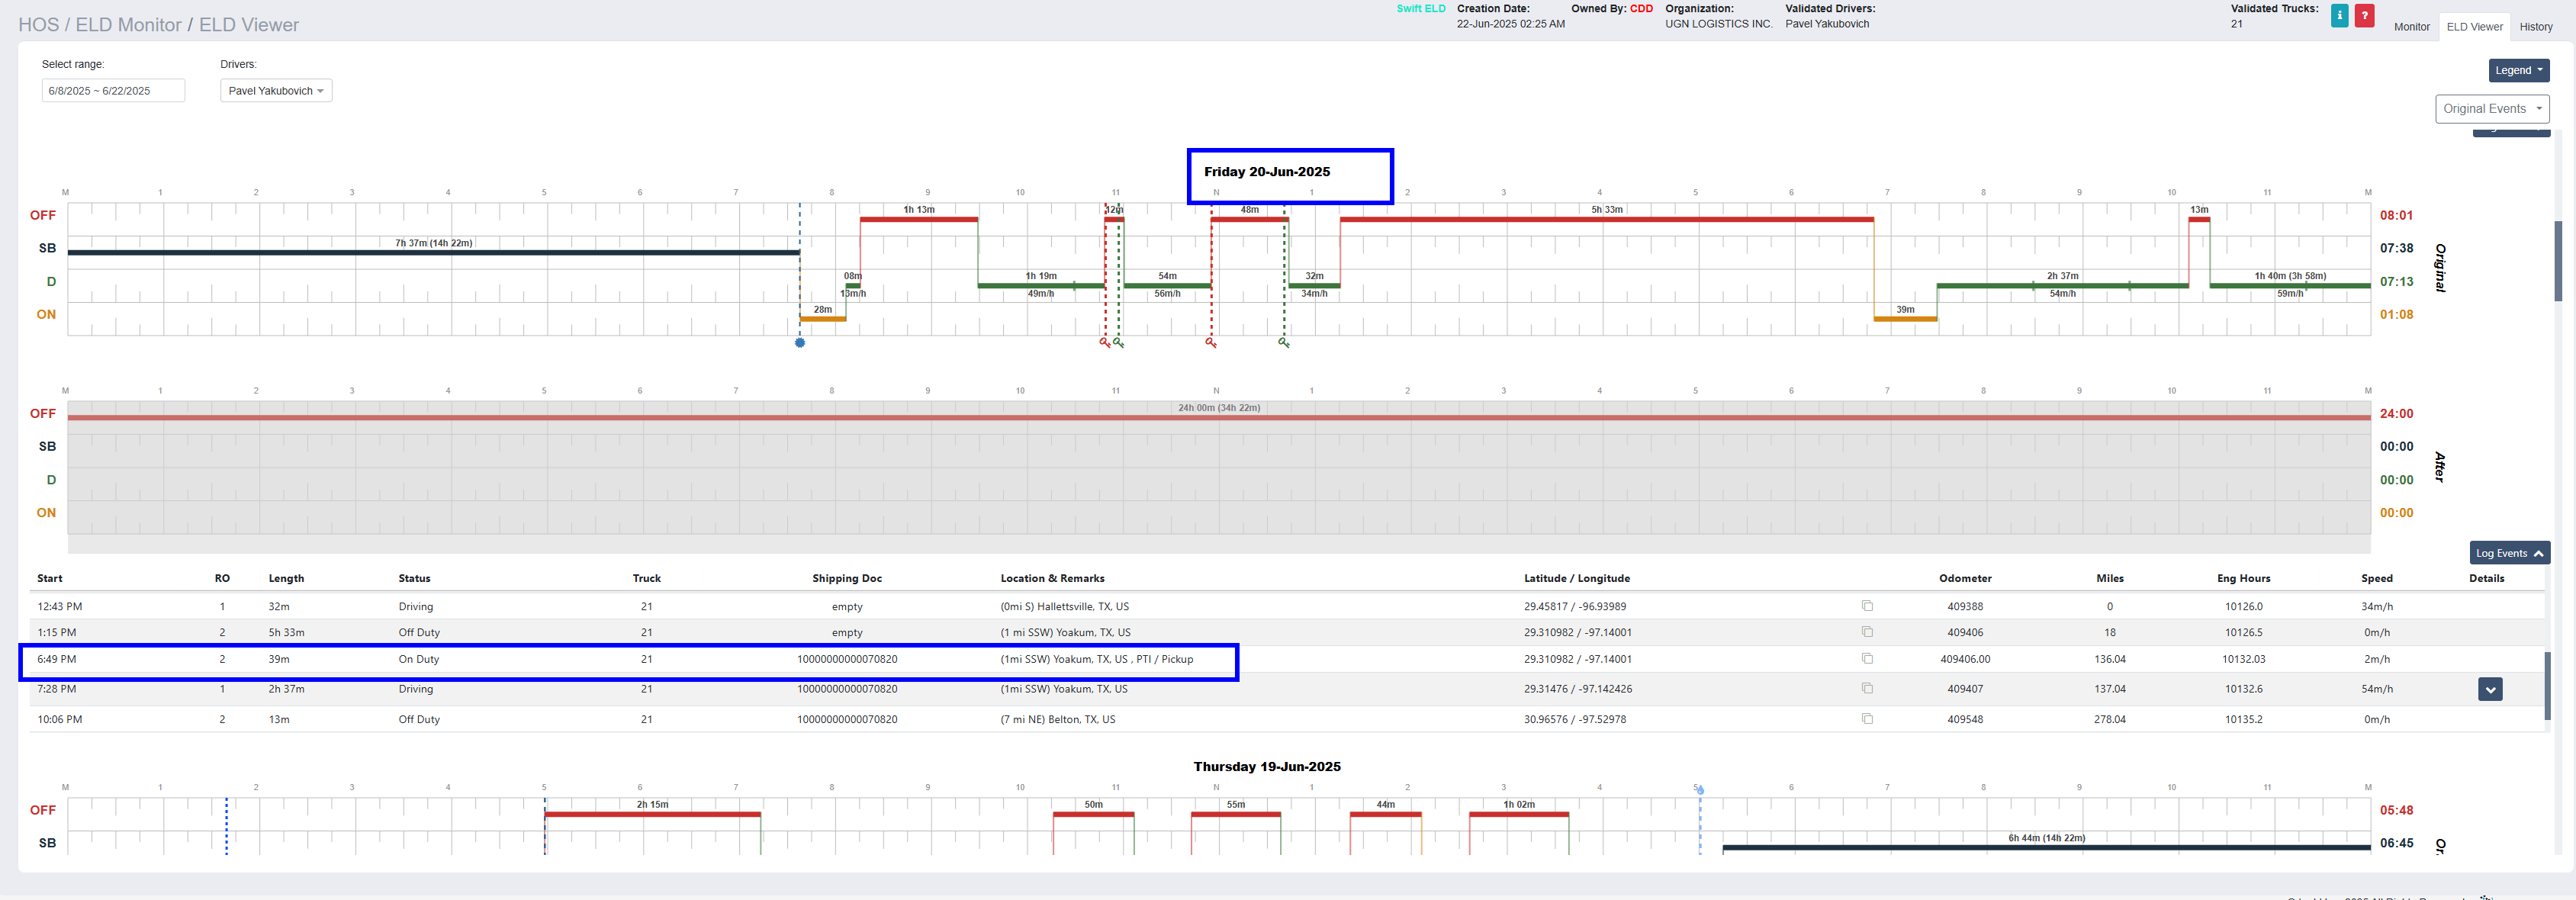Click the 54m/h speed cell in table
This screenshot has width=2576, height=900.
coord(2376,690)
